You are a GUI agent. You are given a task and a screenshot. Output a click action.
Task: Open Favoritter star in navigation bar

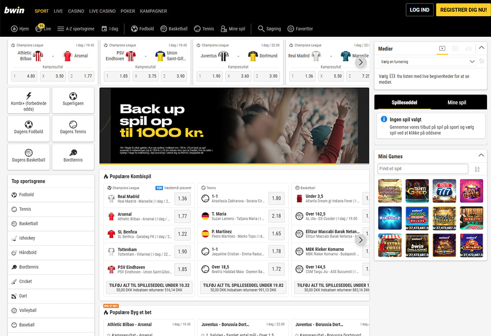click(x=291, y=29)
